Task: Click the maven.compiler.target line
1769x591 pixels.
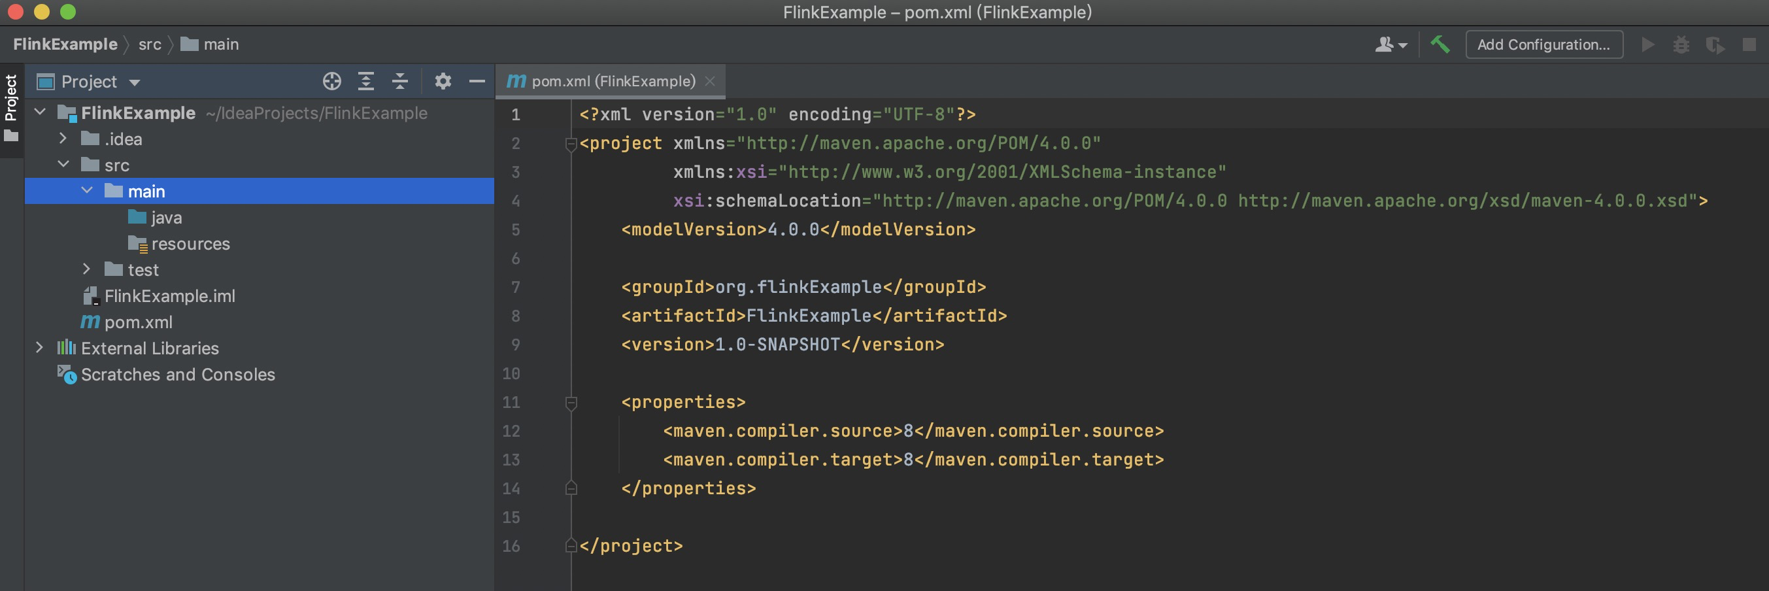Action: (x=913, y=460)
